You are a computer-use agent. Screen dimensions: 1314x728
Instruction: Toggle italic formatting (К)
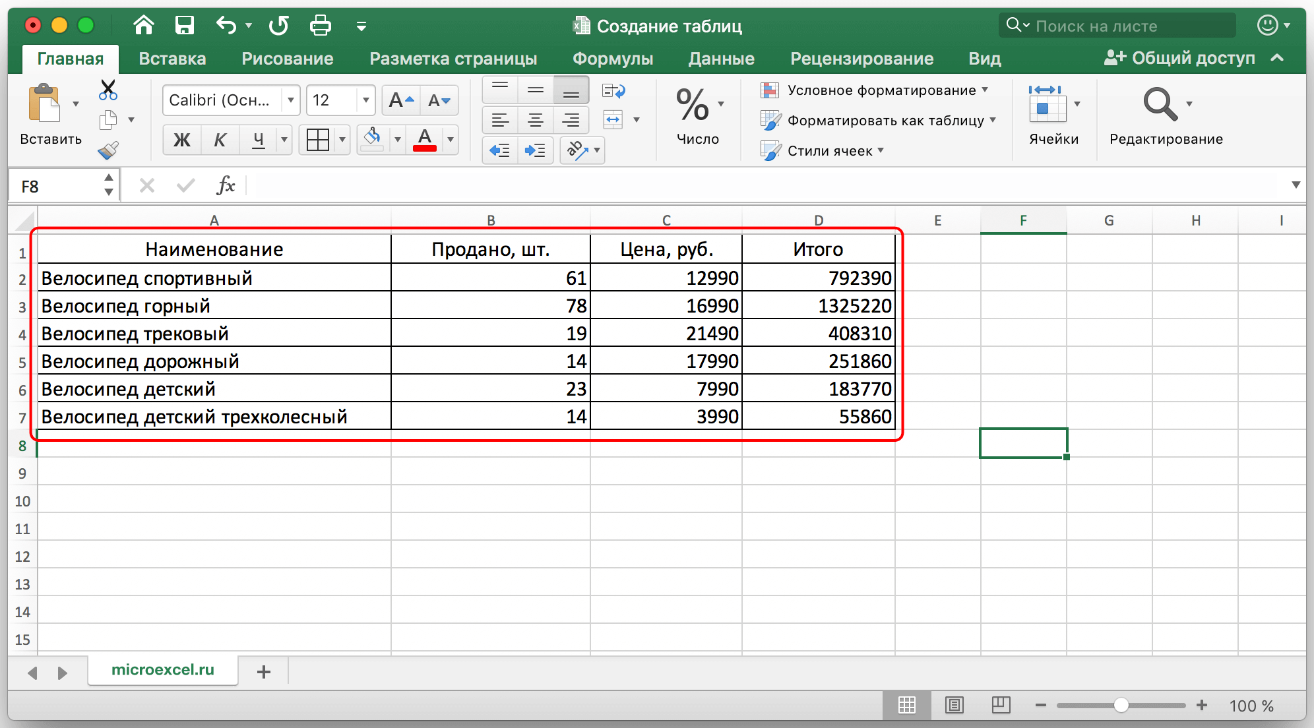[x=220, y=140]
